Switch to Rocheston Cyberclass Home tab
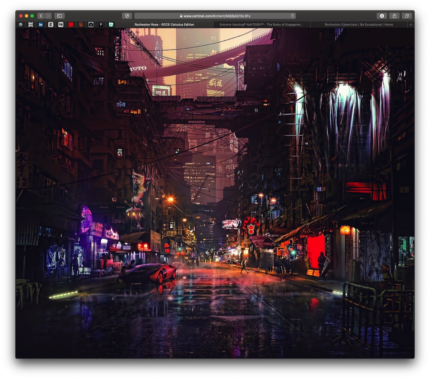Viewport: 430px width, 379px height. pyautogui.click(x=359, y=25)
